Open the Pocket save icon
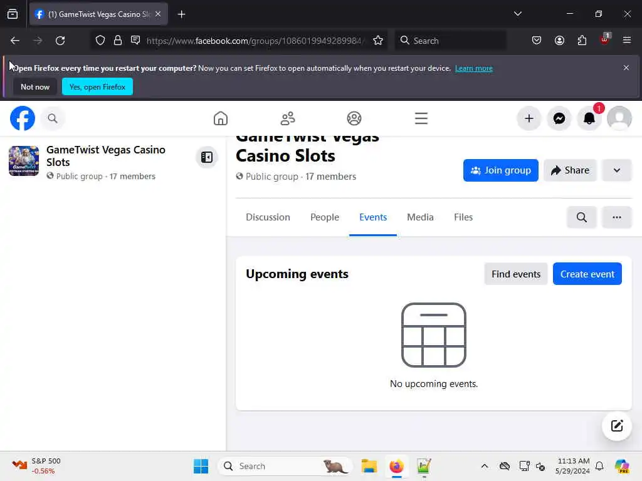The height and width of the screenshot is (481, 642). click(537, 40)
